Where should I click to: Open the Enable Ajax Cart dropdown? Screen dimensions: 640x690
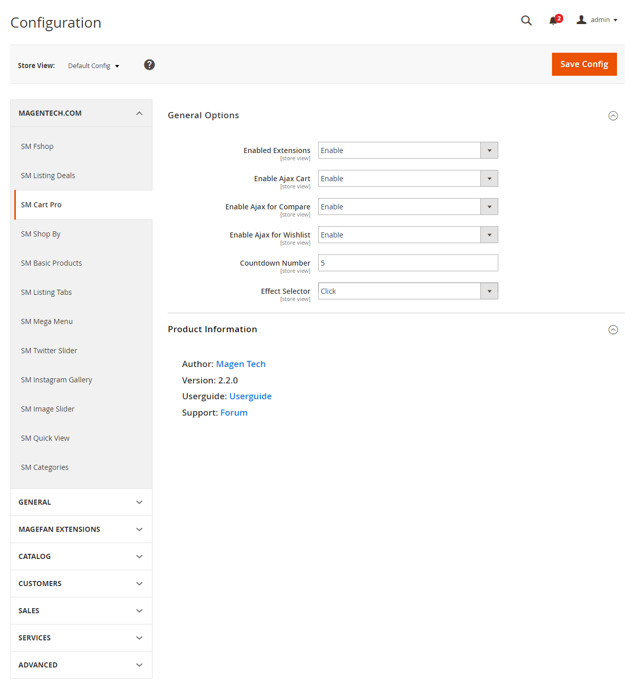tap(408, 179)
